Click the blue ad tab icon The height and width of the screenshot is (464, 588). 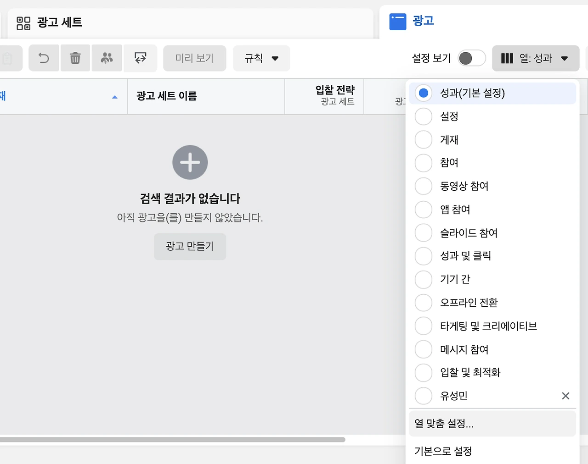tap(398, 22)
